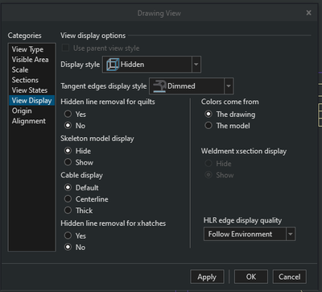Image resolution: width=322 pixels, height=292 pixels.
Task: Click the Skeleton model display label
Action: 97,139
